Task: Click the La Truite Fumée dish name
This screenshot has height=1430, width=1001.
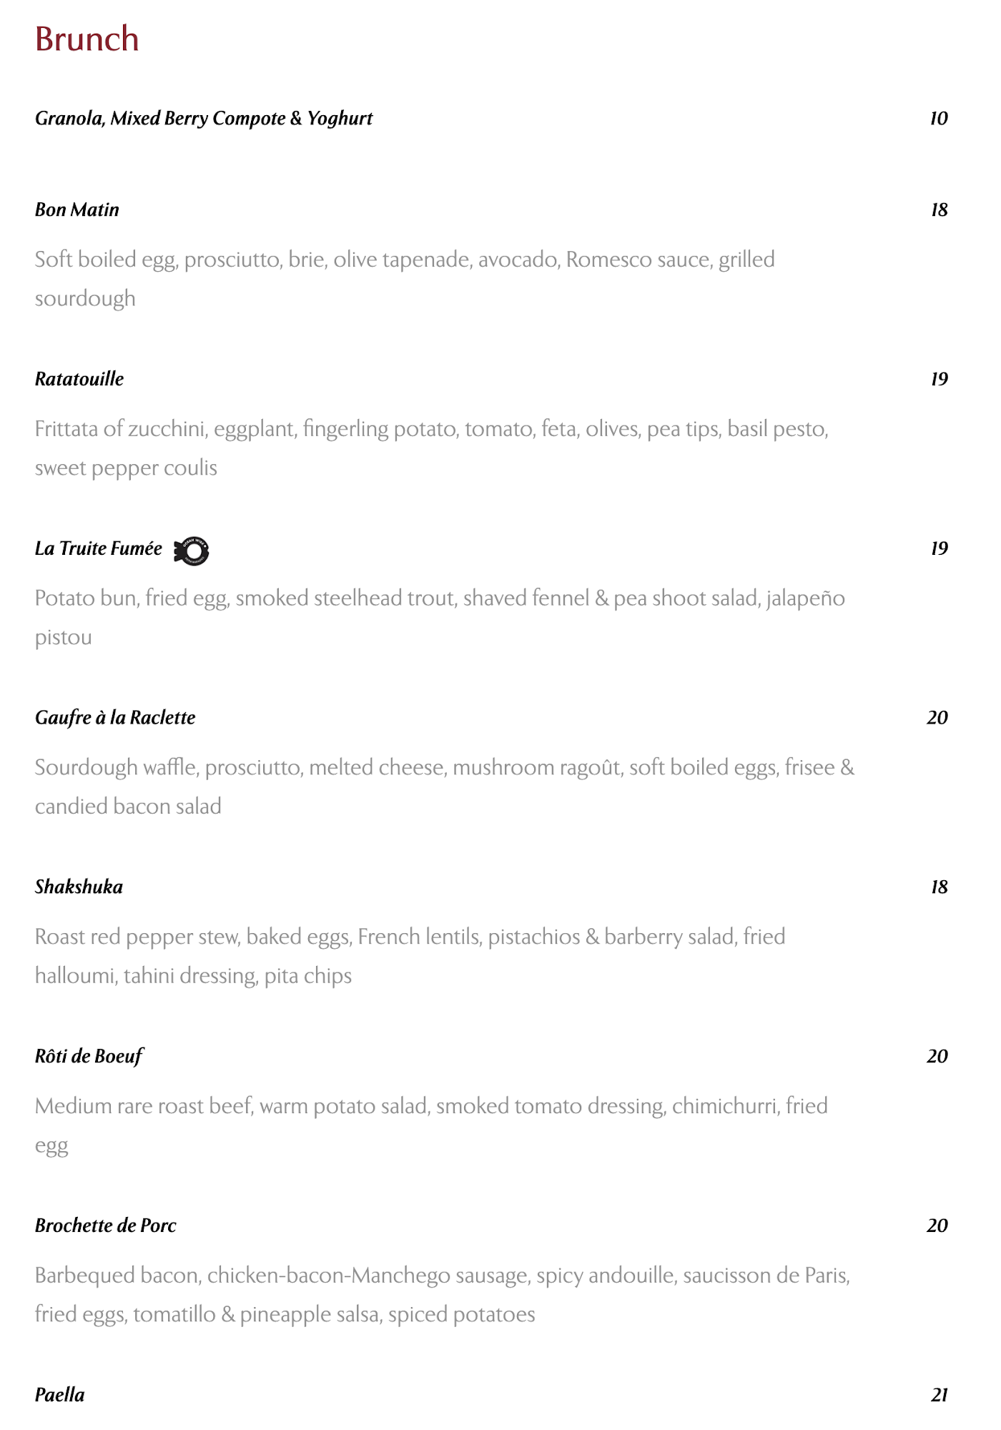Action: (x=99, y=548)
